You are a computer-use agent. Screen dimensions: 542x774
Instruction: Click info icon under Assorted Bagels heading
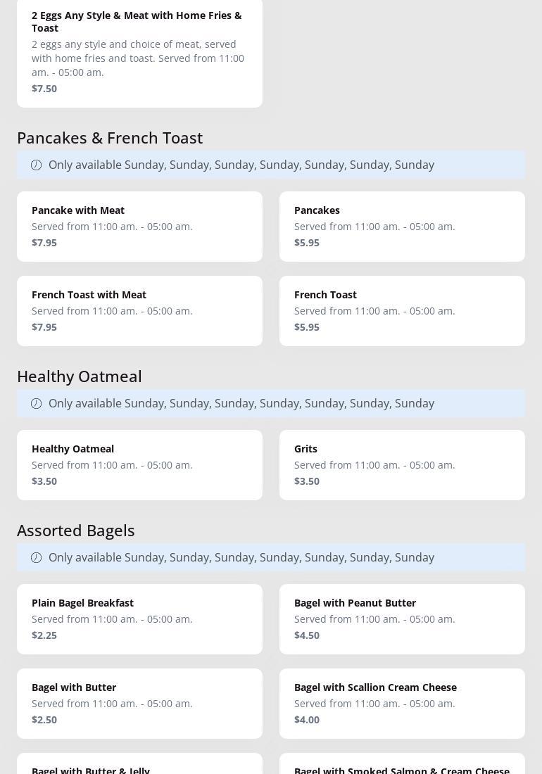(37, 557)
